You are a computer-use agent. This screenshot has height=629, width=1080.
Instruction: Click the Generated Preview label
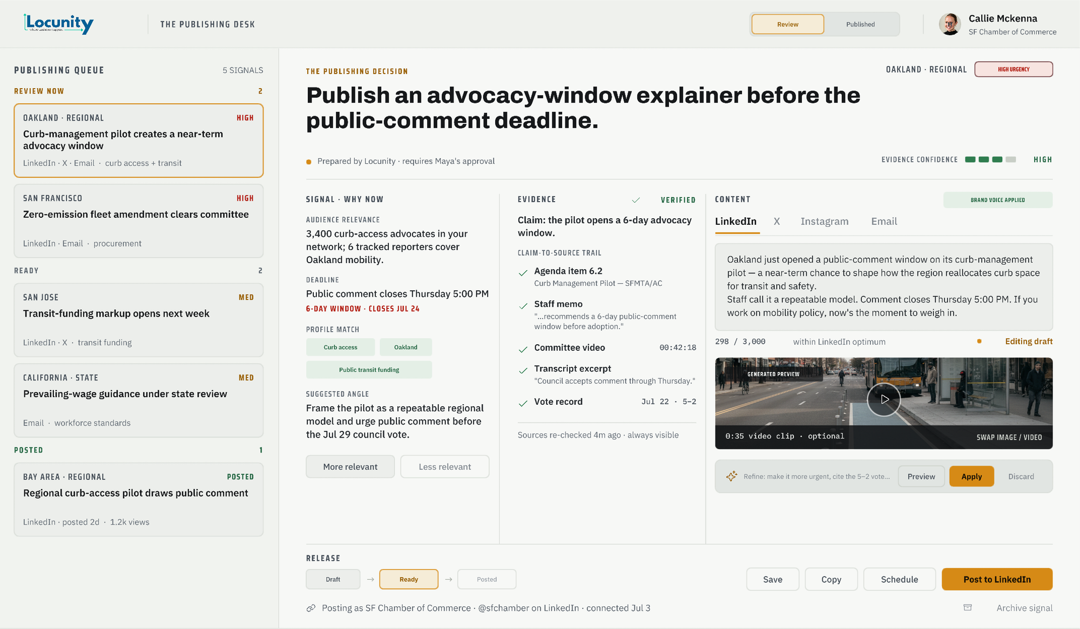[773, 374]
